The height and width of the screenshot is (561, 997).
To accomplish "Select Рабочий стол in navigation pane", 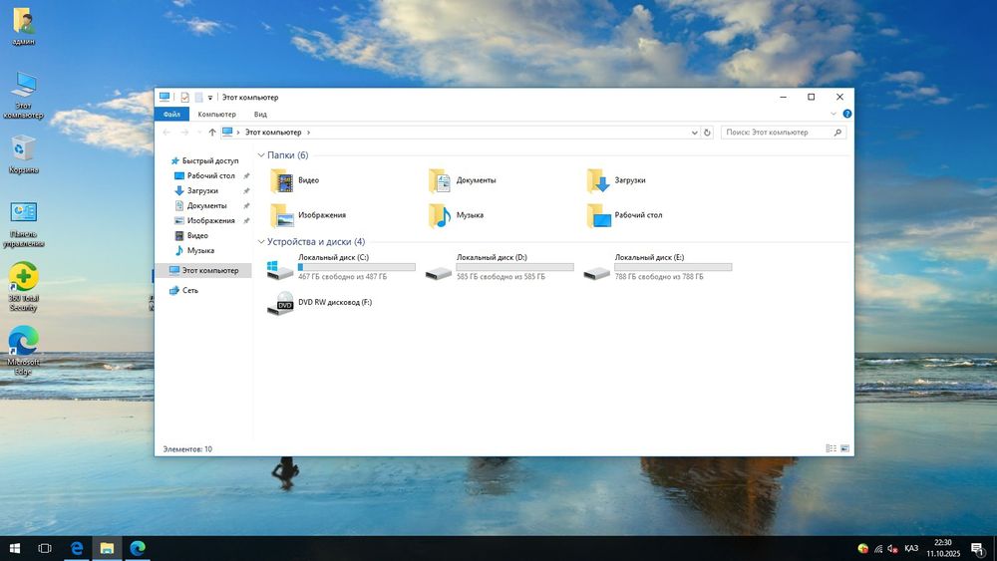I will 204,176.
